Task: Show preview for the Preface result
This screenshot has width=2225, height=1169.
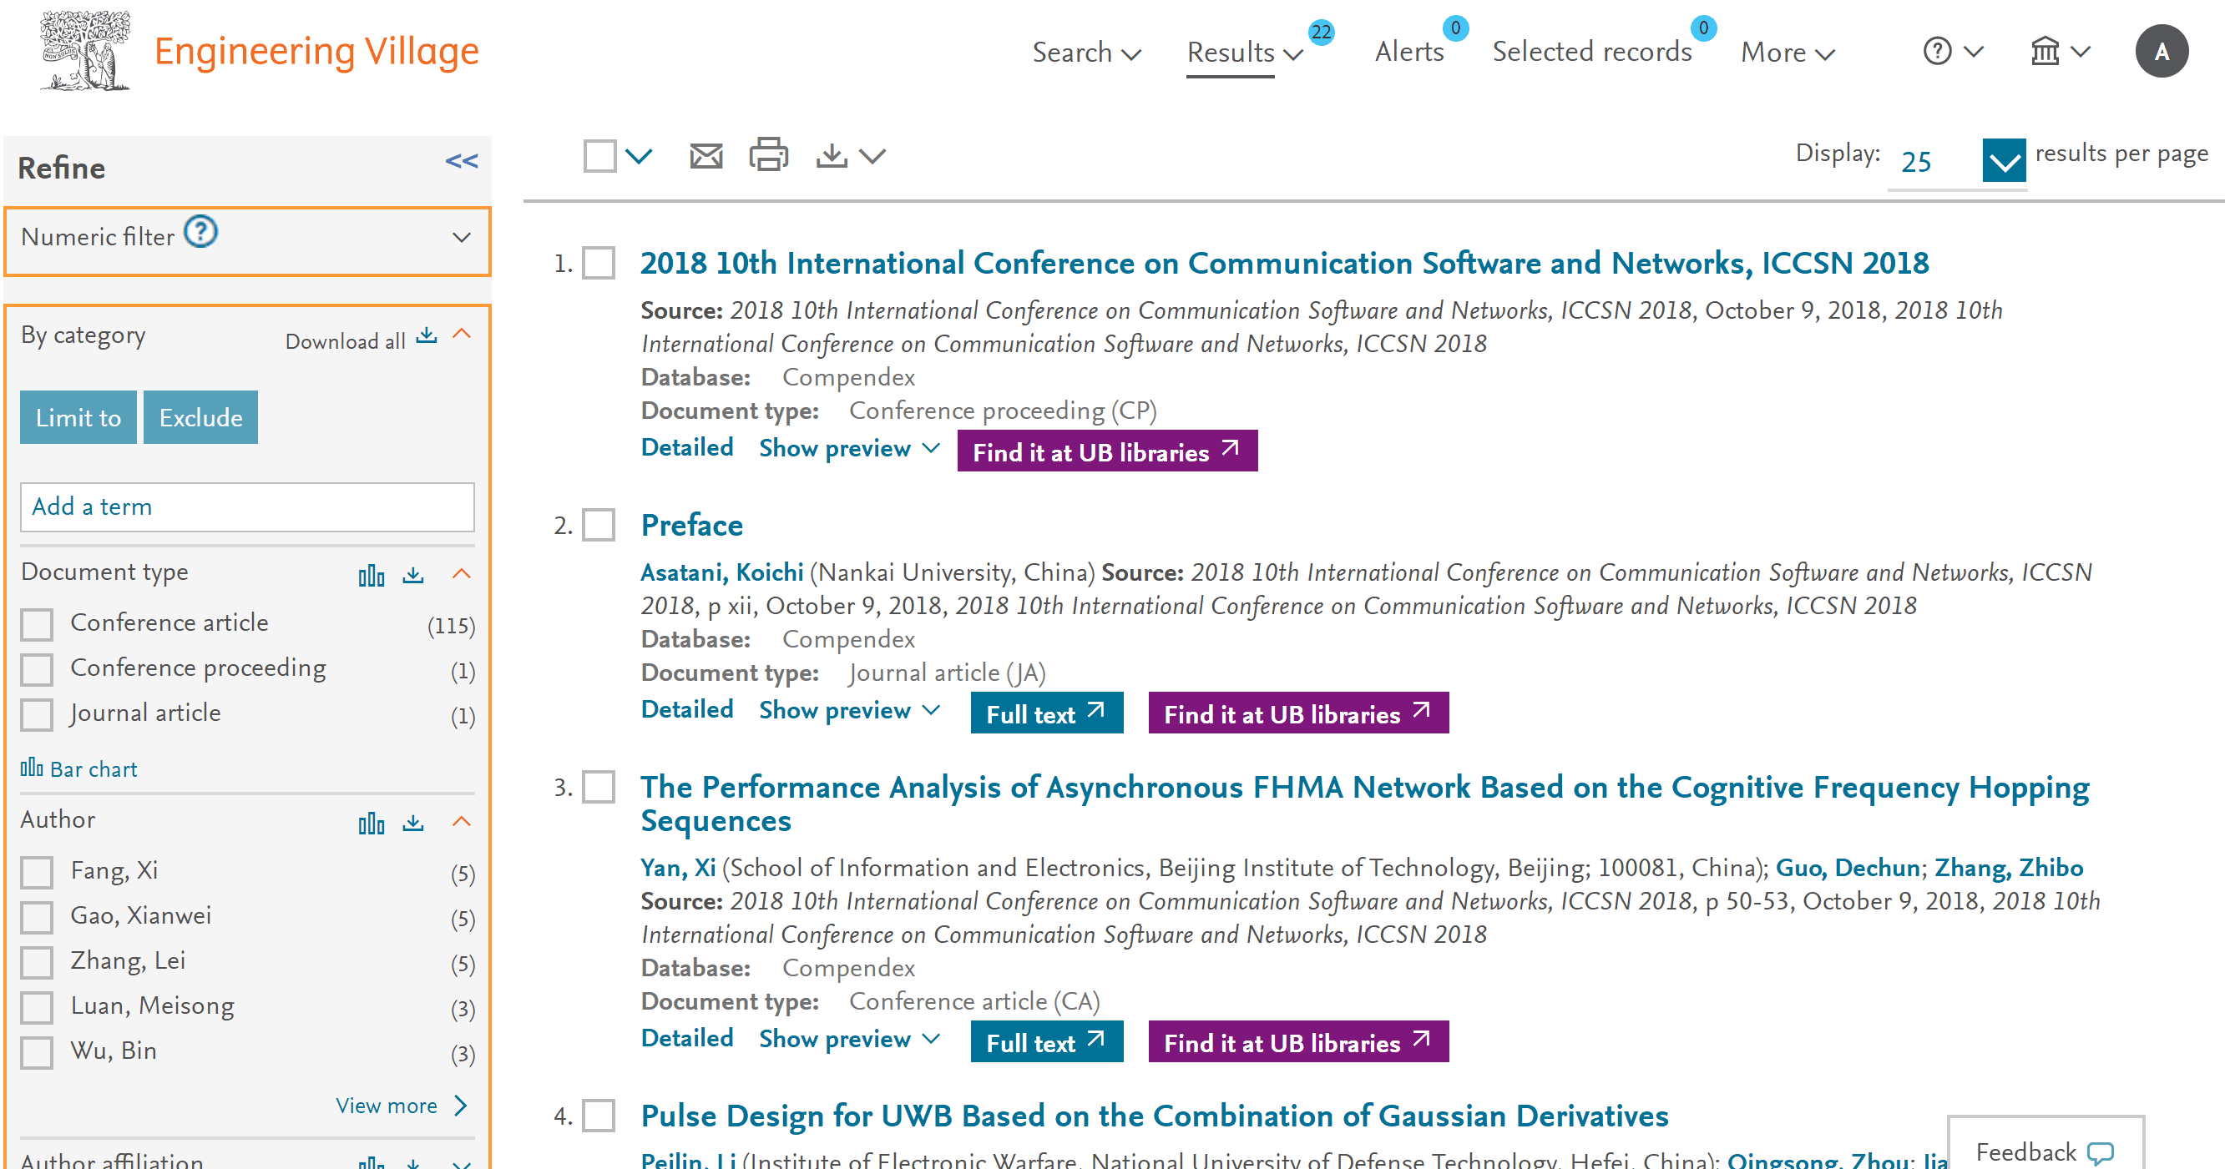Action: tap(848, 710)
